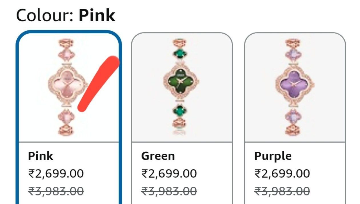This screenshot has height=204, width=360.
Task: Click the ₹2,699.00 price under Green
Action: (169, 173)
